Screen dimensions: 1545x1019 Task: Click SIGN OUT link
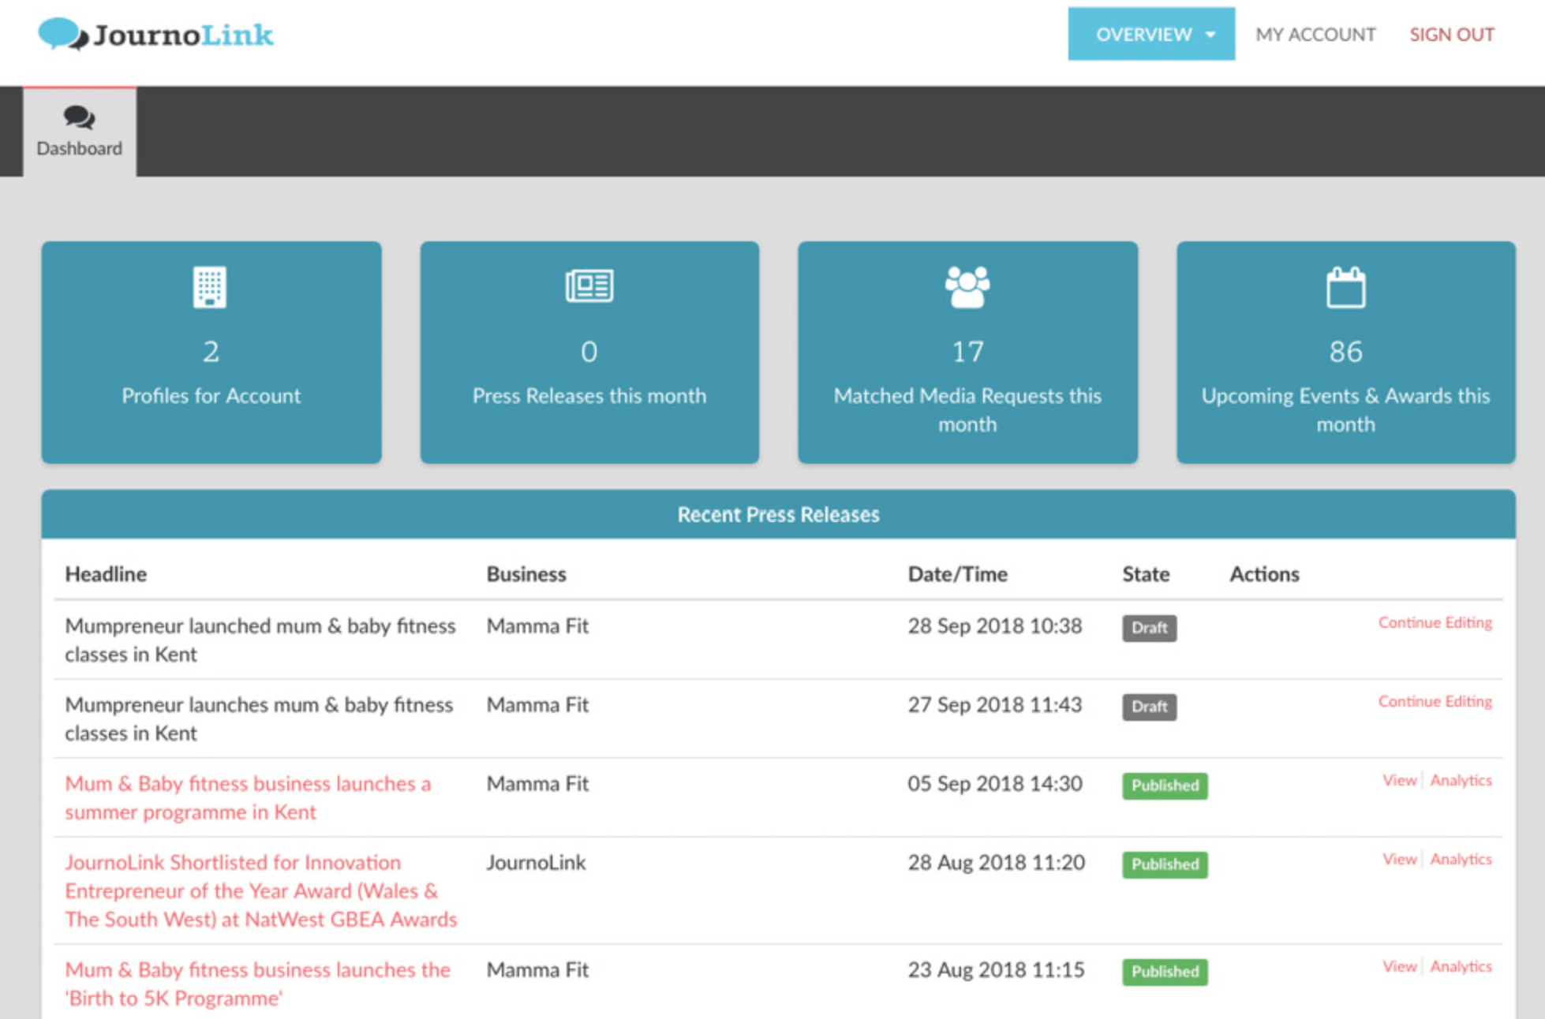click(1452, 35)
